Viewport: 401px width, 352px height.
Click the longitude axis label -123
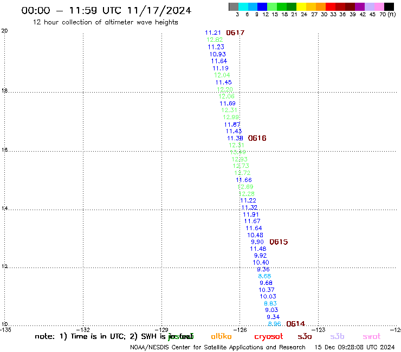(319, 330)
